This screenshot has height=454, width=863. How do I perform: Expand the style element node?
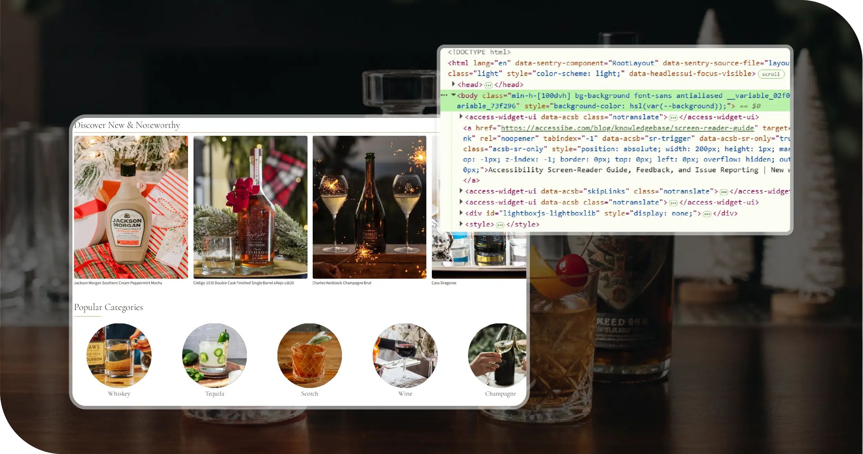pos(461,224)
